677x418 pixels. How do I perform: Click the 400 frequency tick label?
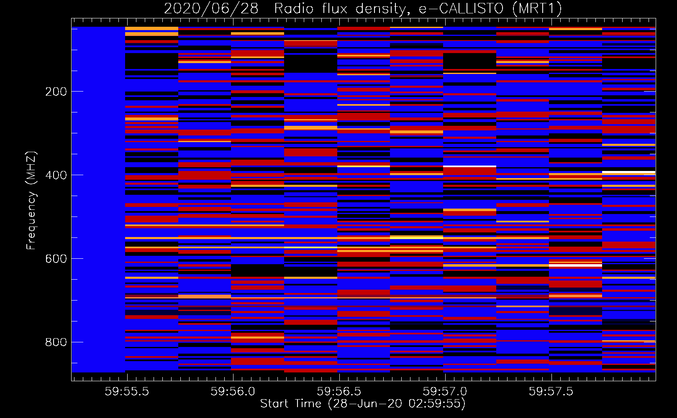[x=56, y=175]
